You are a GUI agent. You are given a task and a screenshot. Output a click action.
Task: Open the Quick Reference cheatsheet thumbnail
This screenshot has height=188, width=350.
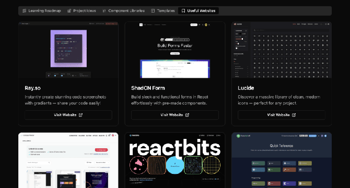282,160
